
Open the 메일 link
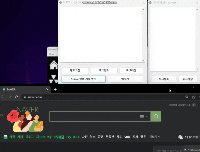(12, 137)
